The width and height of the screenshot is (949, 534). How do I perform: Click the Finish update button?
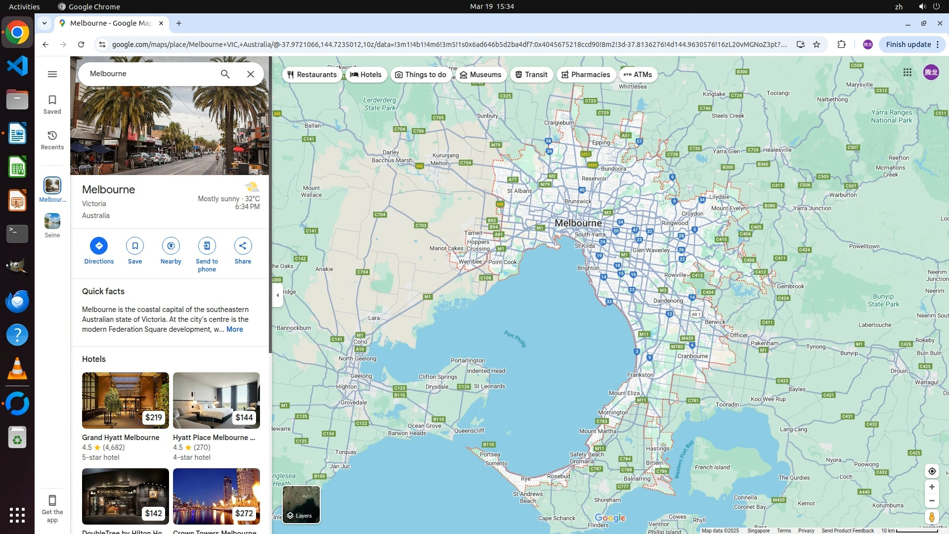point(908,44)
